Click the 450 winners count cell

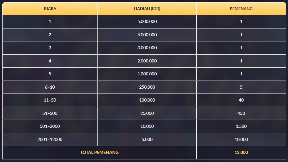pos(241,113)
